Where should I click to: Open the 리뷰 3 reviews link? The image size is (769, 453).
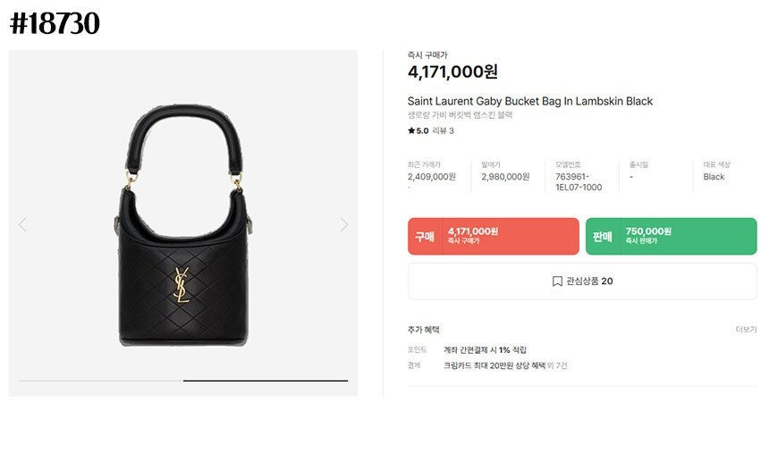click(443, 130)
